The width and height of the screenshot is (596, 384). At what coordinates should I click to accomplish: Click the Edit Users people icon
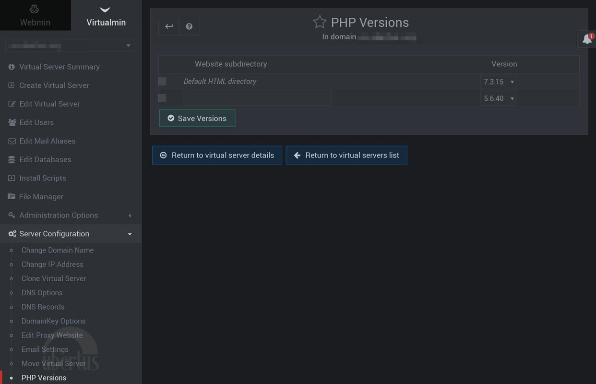point(12,122)
